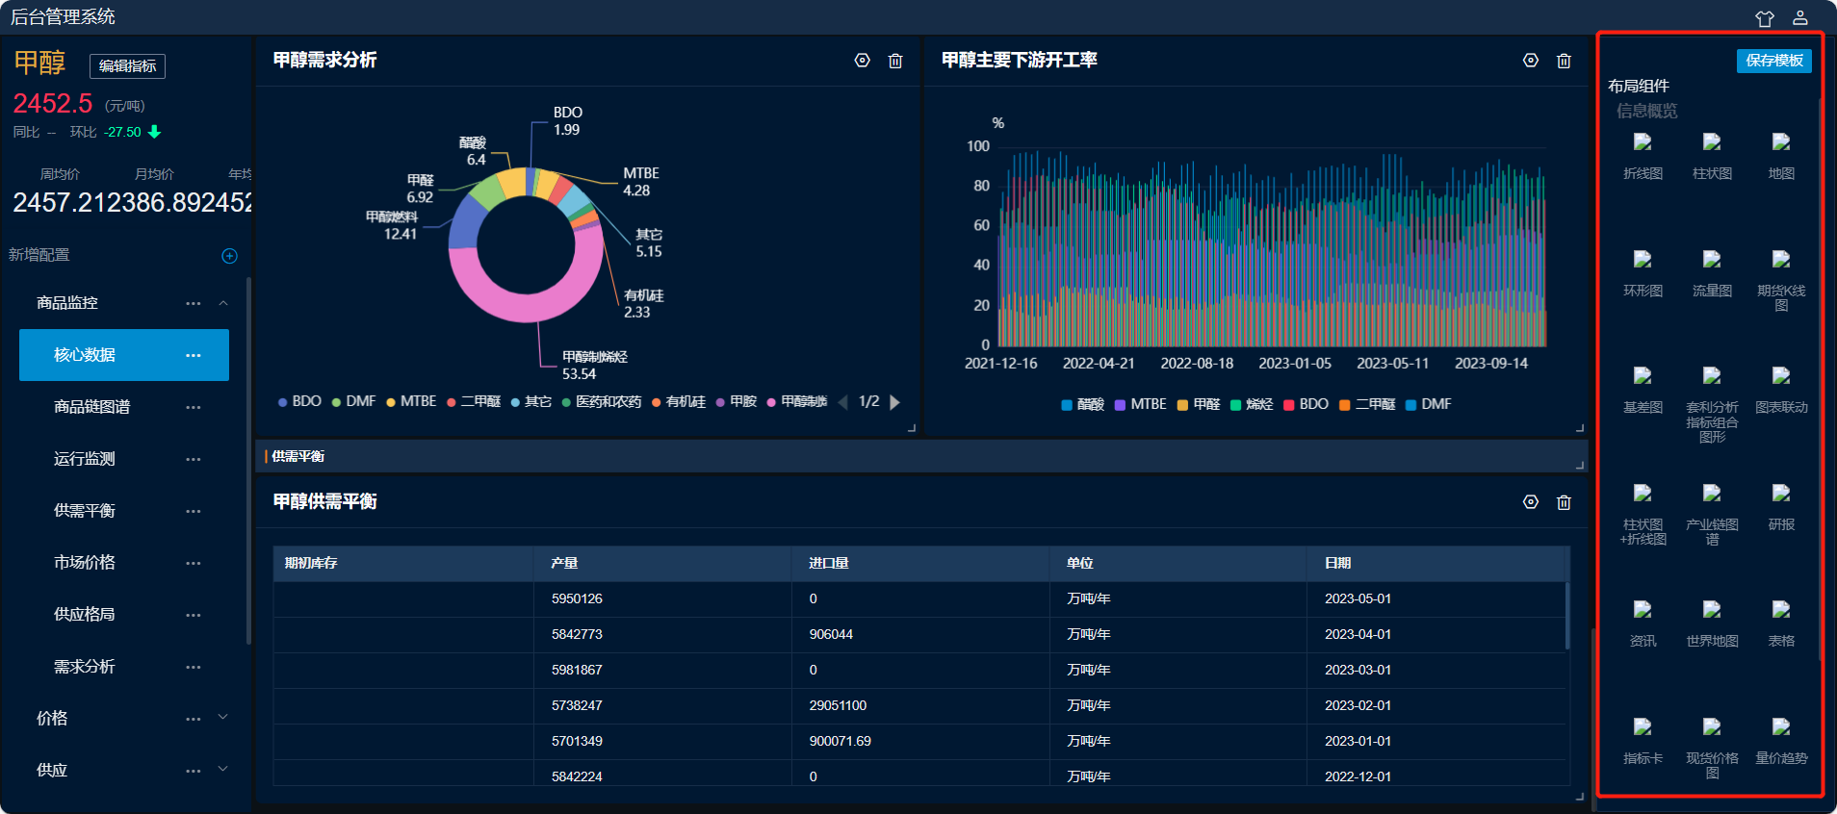Toggle DMF series in pie chart legend
The image size is (1837, 814).
(353, 401)
